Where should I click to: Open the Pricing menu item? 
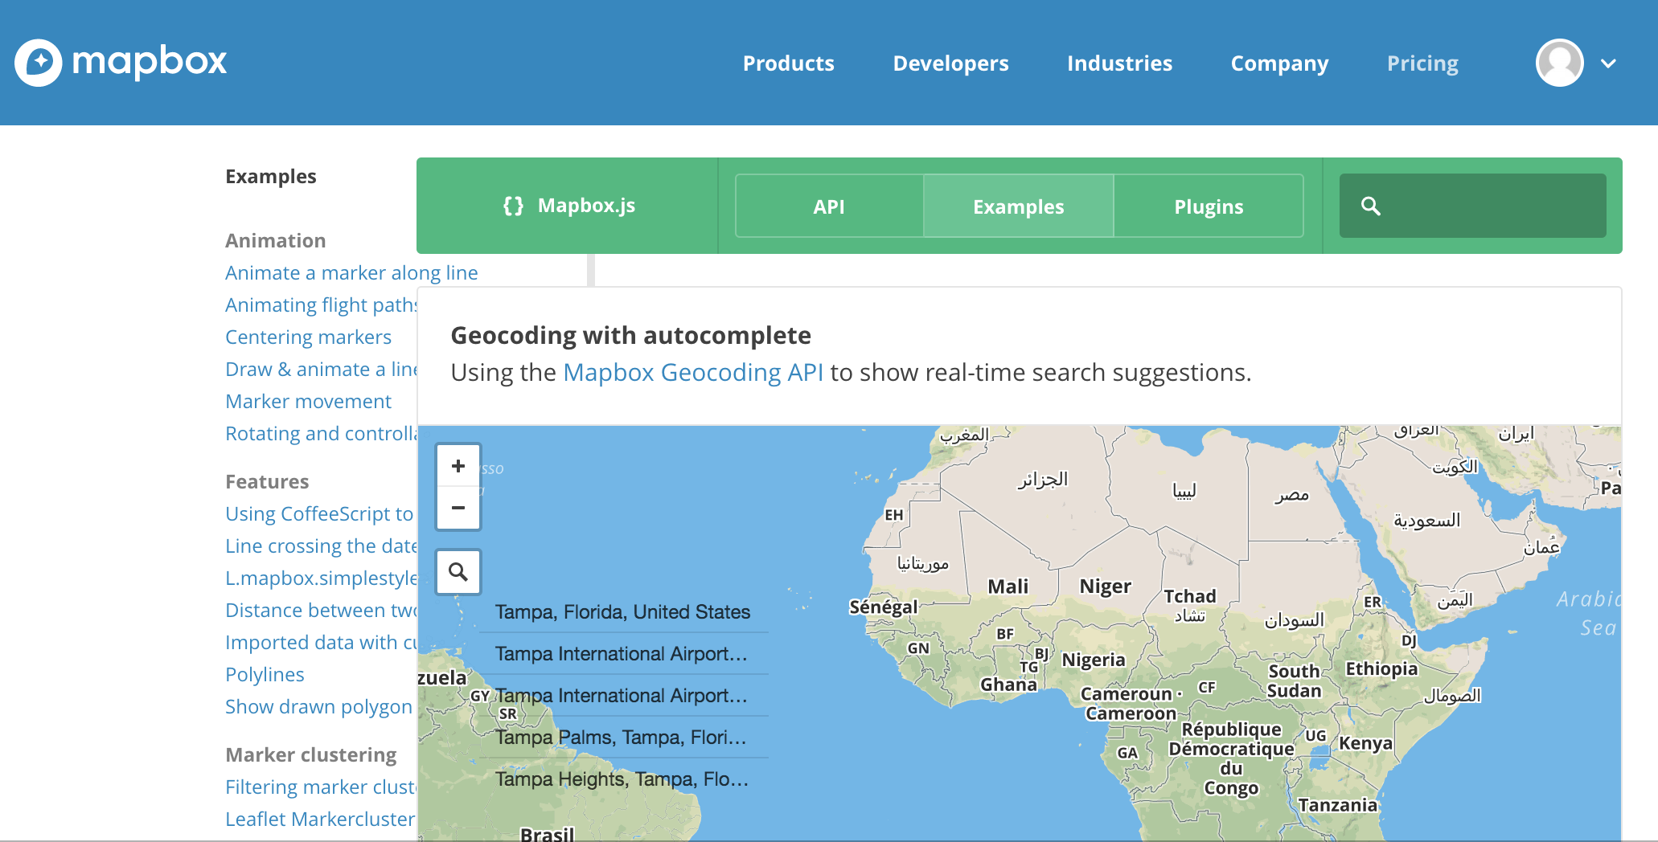point(1422,63)
